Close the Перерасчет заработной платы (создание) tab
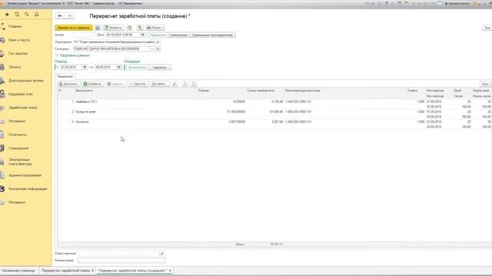Viewport: 492px width, 276px height. [170, 271]
